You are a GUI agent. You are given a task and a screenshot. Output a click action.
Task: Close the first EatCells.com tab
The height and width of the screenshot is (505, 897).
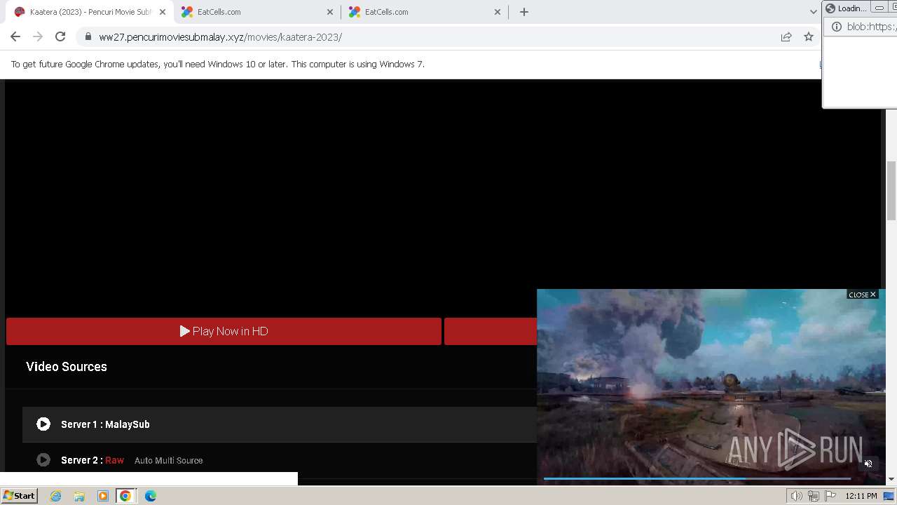point(330,12)
